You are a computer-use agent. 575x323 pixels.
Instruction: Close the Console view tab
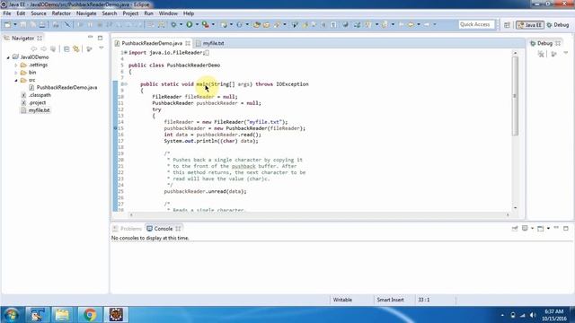(x=178, y=229)
